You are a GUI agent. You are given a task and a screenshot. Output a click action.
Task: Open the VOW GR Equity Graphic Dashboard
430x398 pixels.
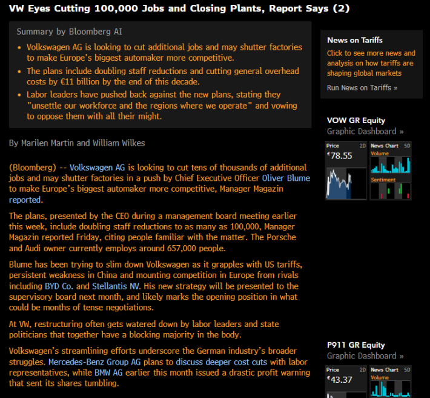[x=365, y=132]
